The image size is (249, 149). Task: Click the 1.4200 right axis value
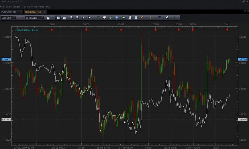pos(243,140)
